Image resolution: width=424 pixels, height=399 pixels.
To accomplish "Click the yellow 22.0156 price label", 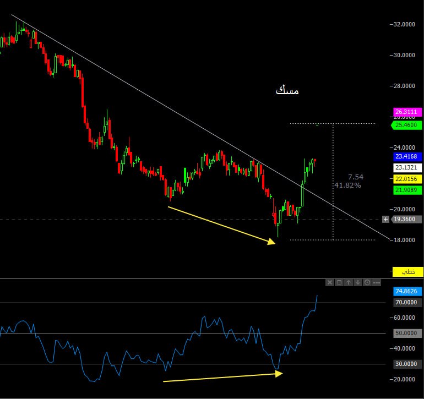I will click(407, 179).
